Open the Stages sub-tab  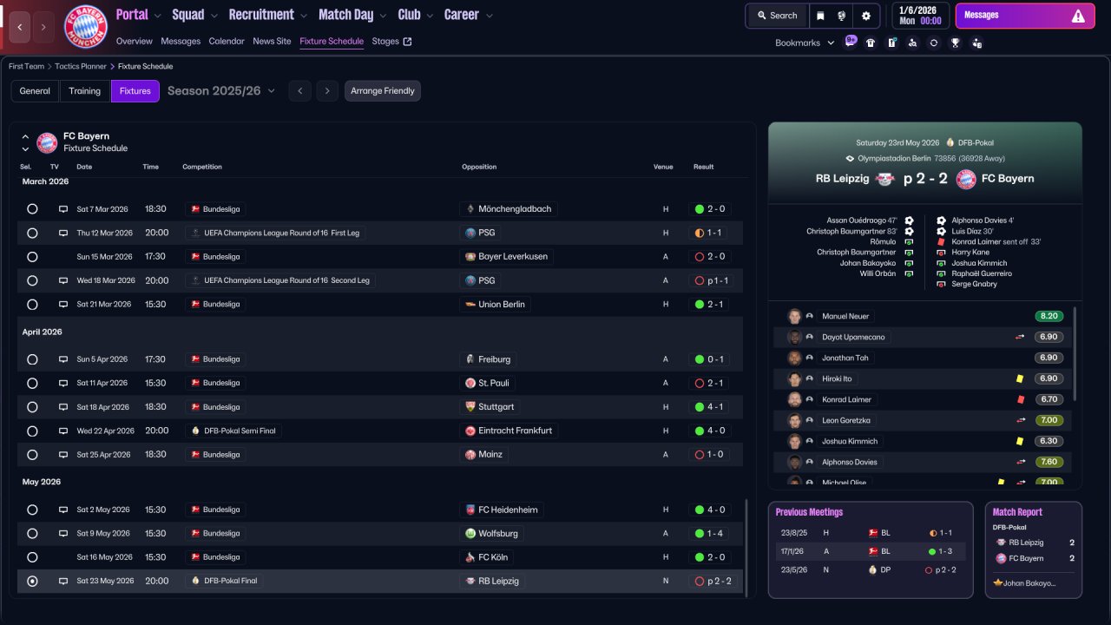pos(391,41)
